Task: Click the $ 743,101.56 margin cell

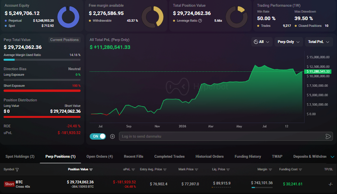Action: (262, 183)
